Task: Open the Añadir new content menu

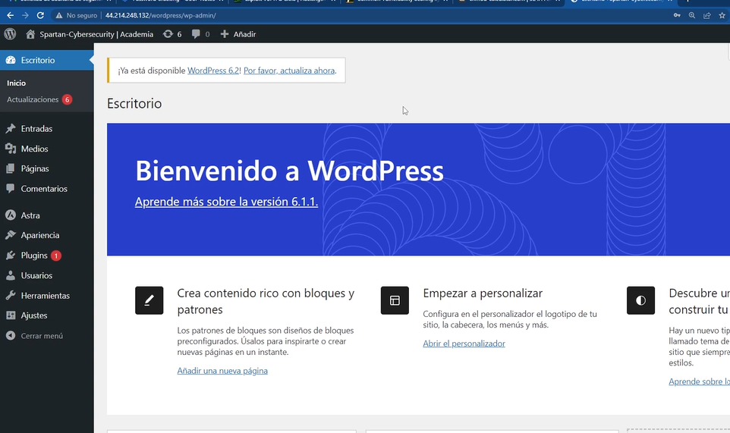Action: [x=238, y=34]
